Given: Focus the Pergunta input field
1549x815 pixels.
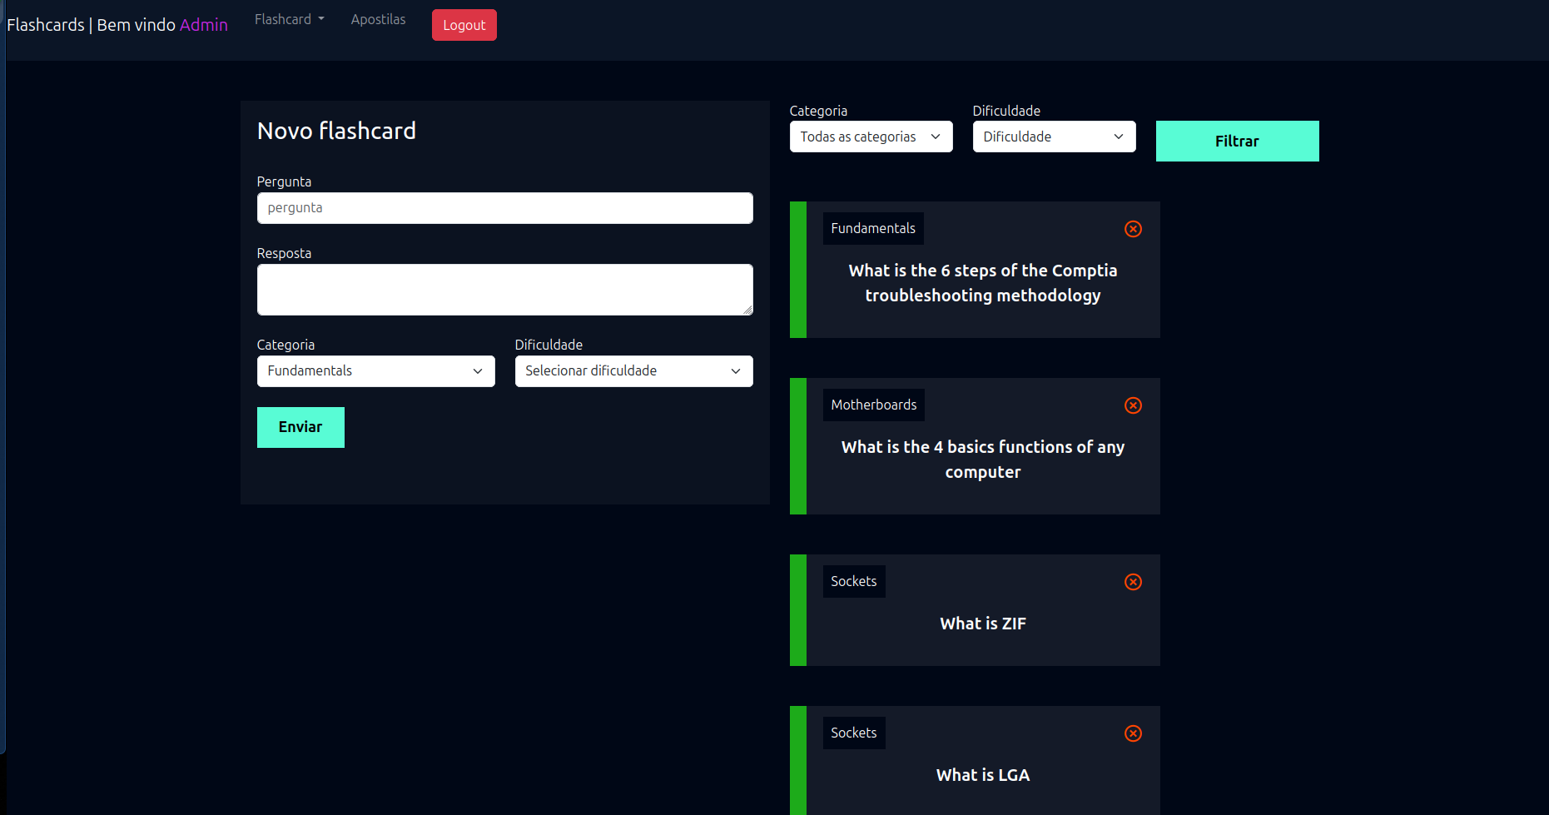Looking at the screenshot, I should [504, 208].
